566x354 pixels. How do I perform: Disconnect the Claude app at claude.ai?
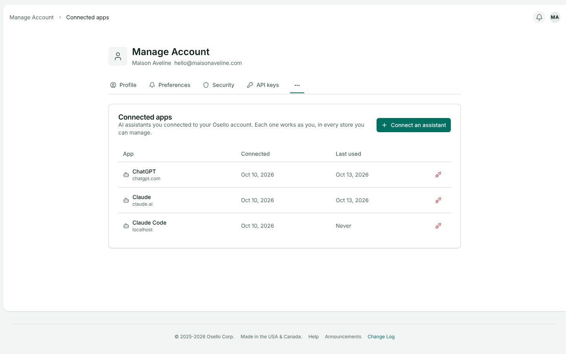[x=438, y=200]
